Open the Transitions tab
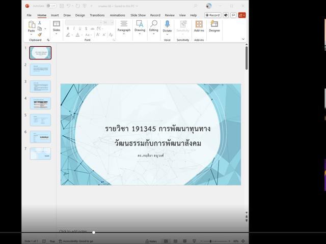This screenshot has height=244, width=326. tap(97, 15)
